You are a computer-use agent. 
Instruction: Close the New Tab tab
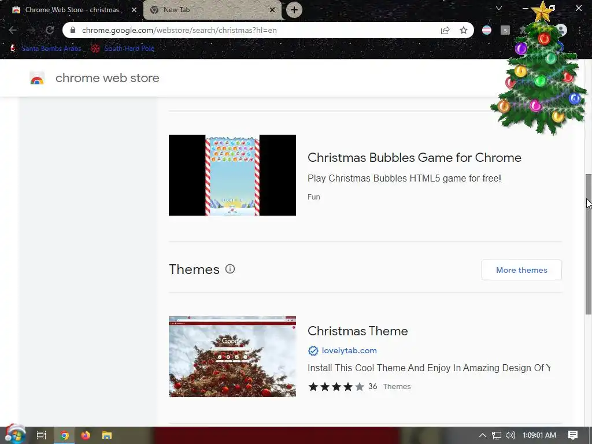click(272, 10)
